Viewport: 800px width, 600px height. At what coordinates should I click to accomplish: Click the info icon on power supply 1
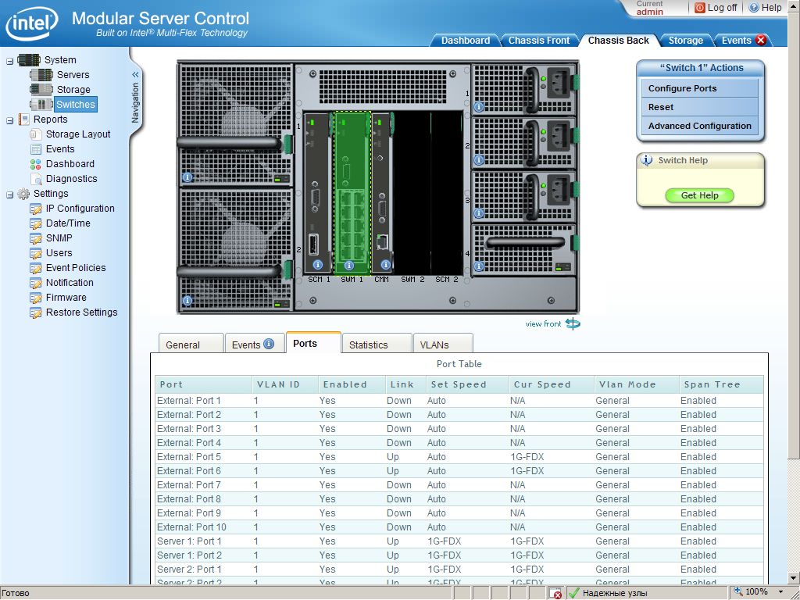[x=478, y=106]
